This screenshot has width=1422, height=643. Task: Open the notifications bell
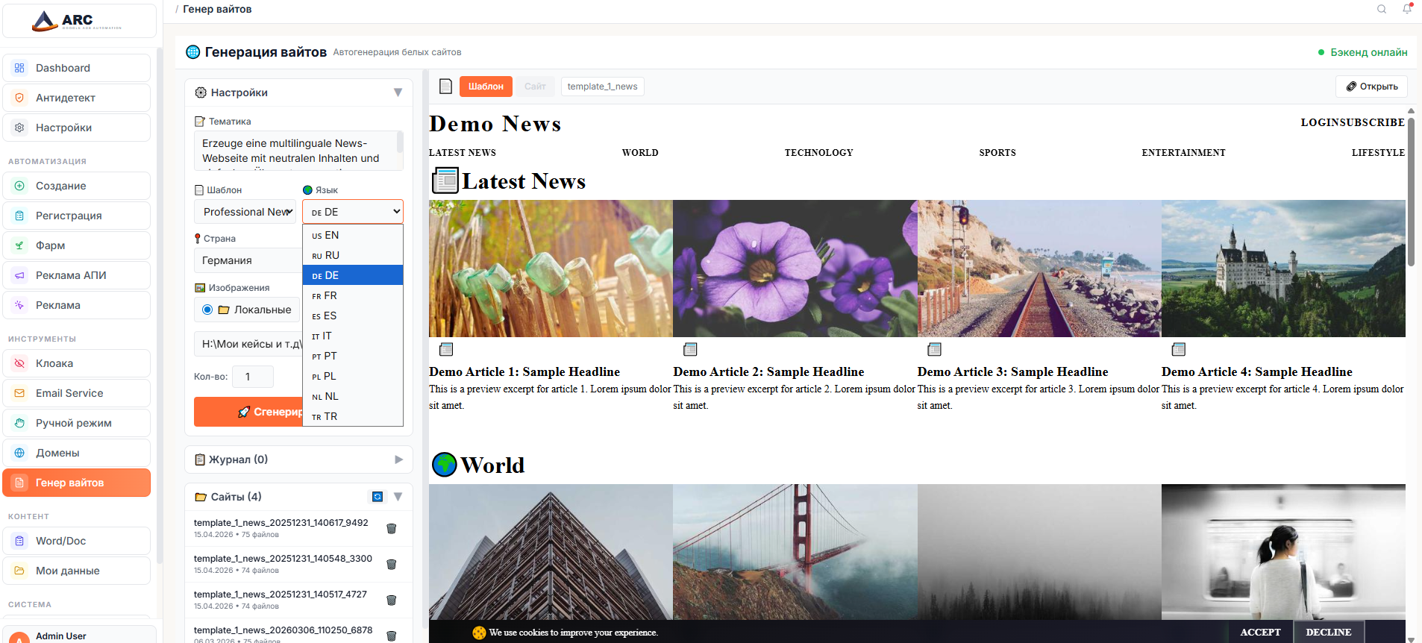1406,9
